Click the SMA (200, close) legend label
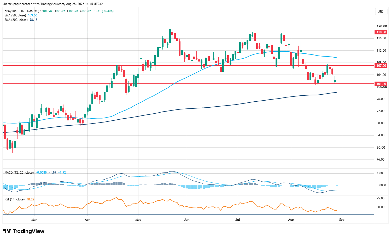This screenshot has width=391, height=239. click(x=16, y=20)
